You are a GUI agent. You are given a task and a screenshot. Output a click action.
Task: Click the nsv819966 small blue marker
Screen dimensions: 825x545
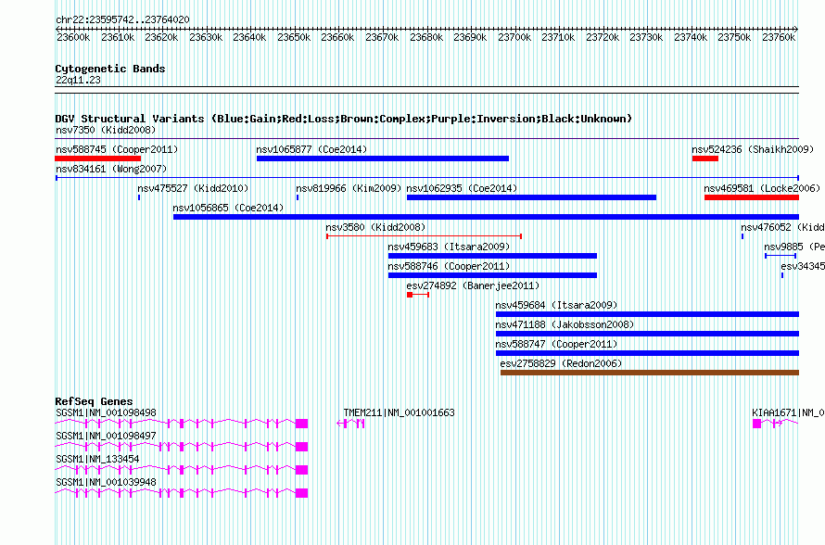tap(298, 197)
